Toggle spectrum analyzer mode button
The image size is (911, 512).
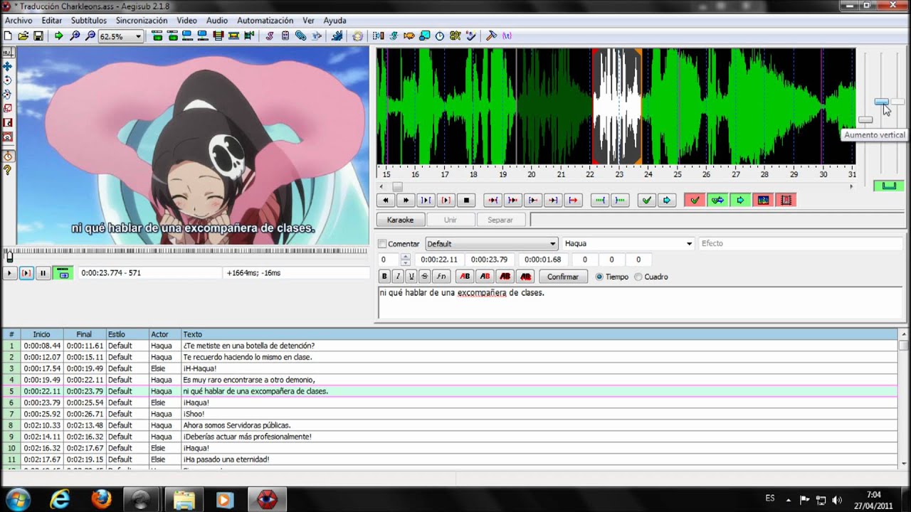click(763, 201)
